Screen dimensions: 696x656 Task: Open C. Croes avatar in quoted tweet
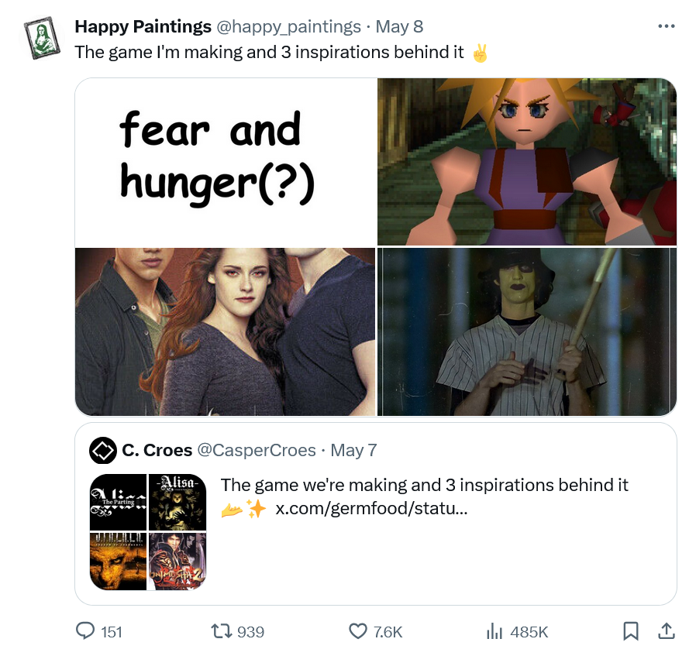pyautogui.click(x=103, y=450)
